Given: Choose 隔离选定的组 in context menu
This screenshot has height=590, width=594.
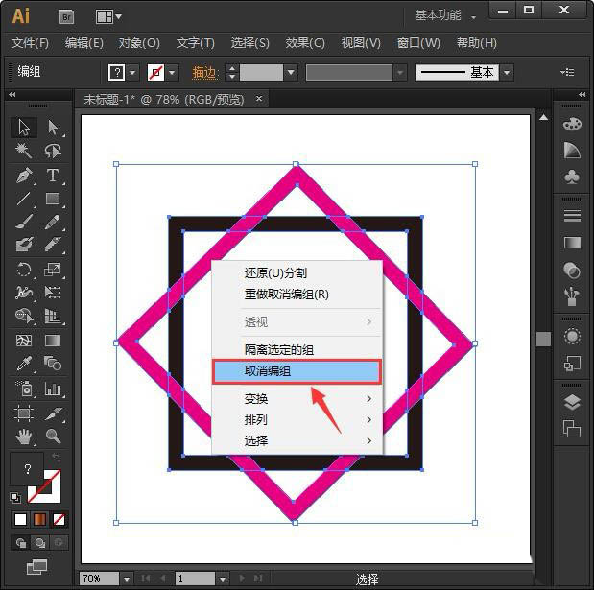Looking at the screenshot, I should [297, 349].
